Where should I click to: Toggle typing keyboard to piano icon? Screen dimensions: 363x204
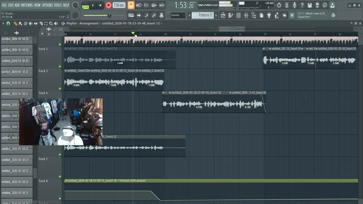131,15
